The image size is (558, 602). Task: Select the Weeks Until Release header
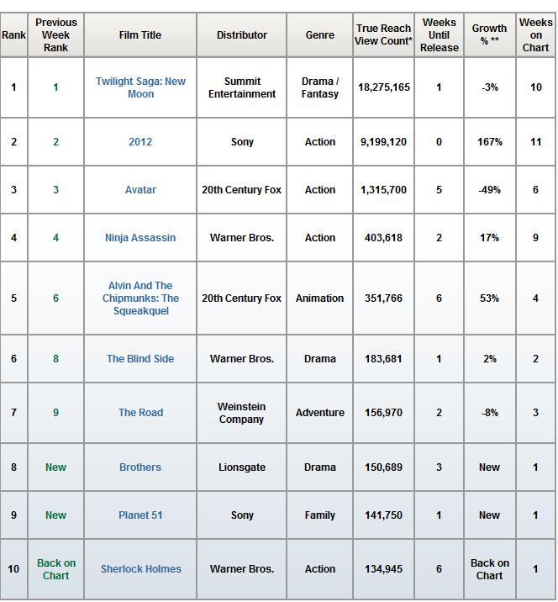tap(439, 35)
